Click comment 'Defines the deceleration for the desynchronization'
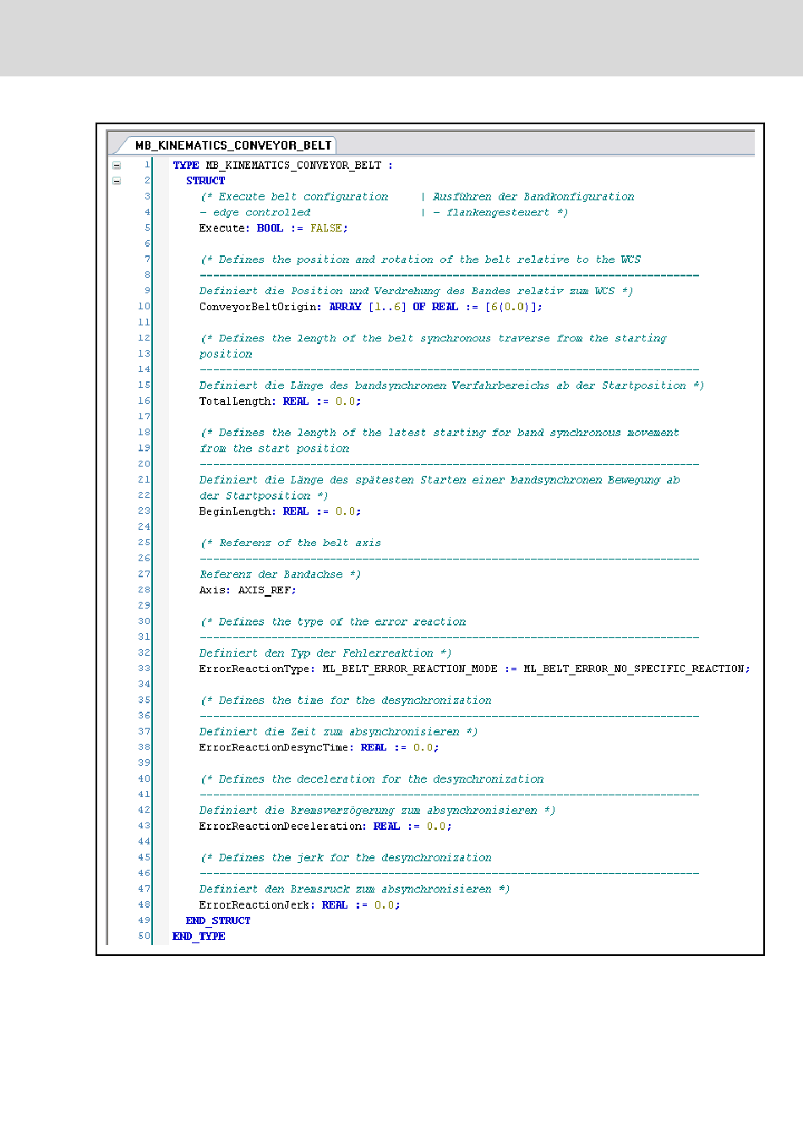The height and width of the screenshot is (1136, 803). pos(381,779)
